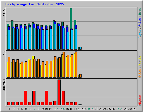143x112 pixels.
Task: Click green weekend day label 14
Action: pos(63,109)
